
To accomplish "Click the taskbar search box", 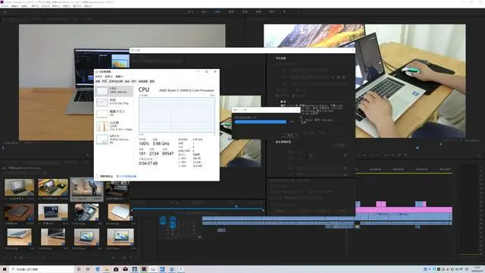I will point(42,269).
